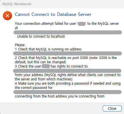Viewport: 124px width, 114px height.
Task: Click the Please: label
Action: click(20, 45)
